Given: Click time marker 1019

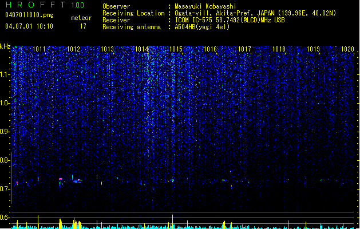Looking at the screenshot, I should coord(314,49).
